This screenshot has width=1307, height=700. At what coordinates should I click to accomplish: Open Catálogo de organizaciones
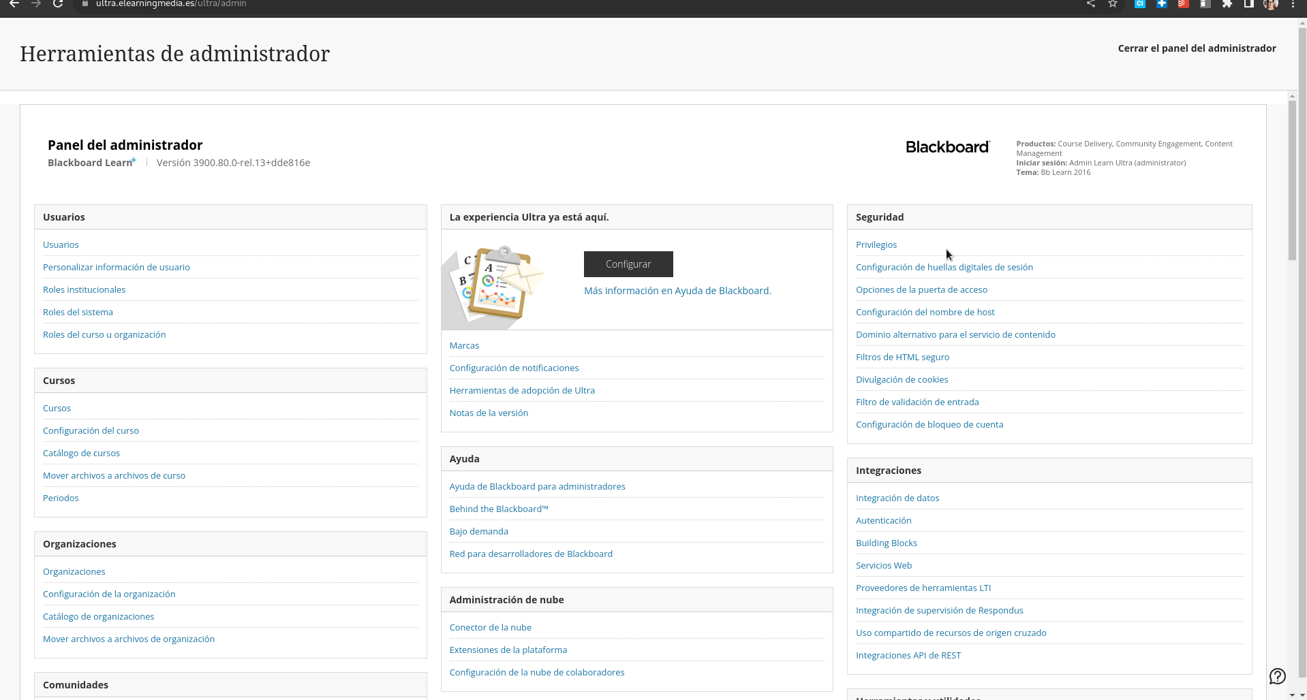98,617
